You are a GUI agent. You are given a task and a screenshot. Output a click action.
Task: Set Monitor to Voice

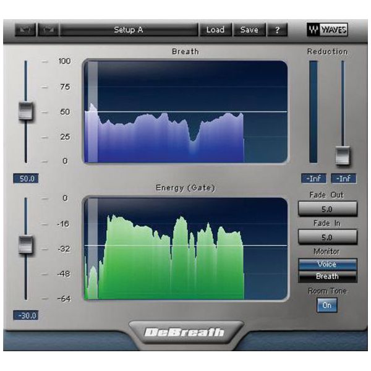tap(327, 264)
